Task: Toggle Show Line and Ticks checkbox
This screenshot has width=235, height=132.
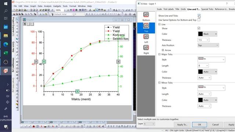Action: point(199,15)
